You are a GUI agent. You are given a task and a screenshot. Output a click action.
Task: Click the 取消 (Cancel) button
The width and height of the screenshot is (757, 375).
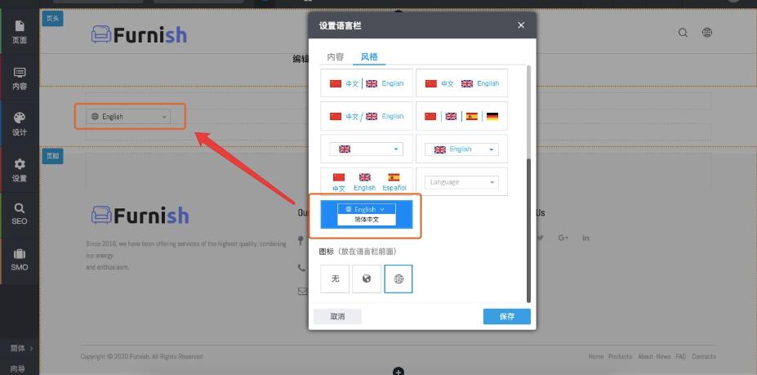[337, 316]
